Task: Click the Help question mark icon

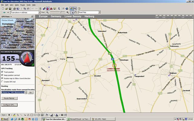Action: (79, 9)
